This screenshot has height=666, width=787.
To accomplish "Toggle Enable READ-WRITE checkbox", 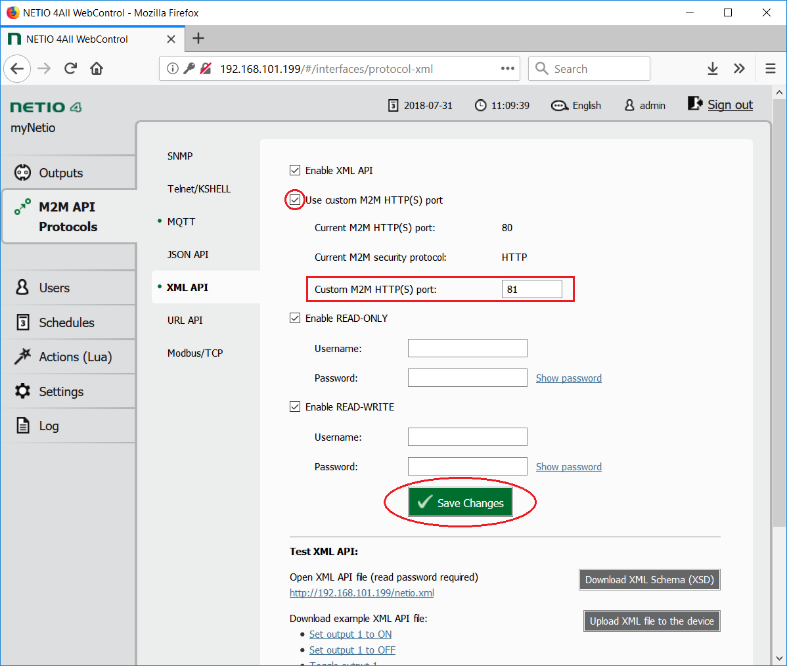I will point(295,407).
